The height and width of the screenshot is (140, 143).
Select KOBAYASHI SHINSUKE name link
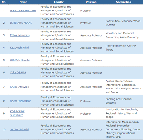[x=17, y=113]
